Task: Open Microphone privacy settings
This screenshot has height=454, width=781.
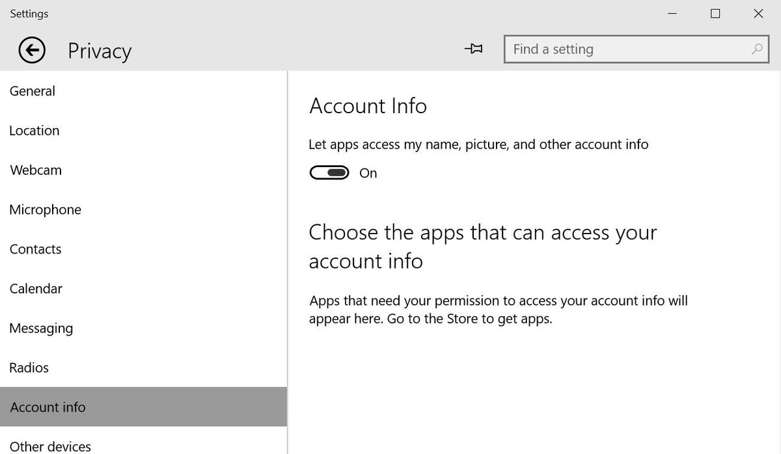Action: pyautogui.click(x=45, y=209)
